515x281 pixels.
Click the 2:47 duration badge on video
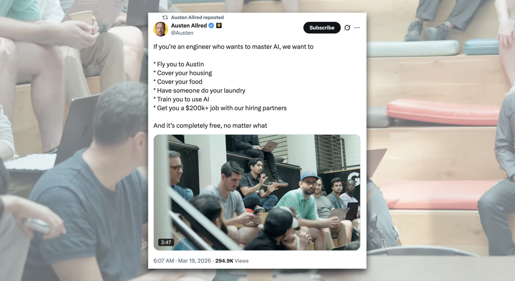click(166, 242)
